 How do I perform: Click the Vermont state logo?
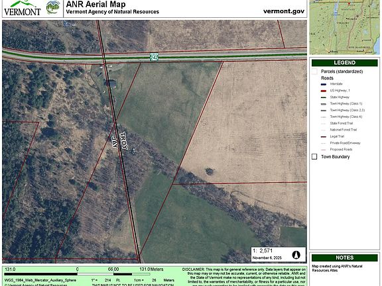[22, 8]
